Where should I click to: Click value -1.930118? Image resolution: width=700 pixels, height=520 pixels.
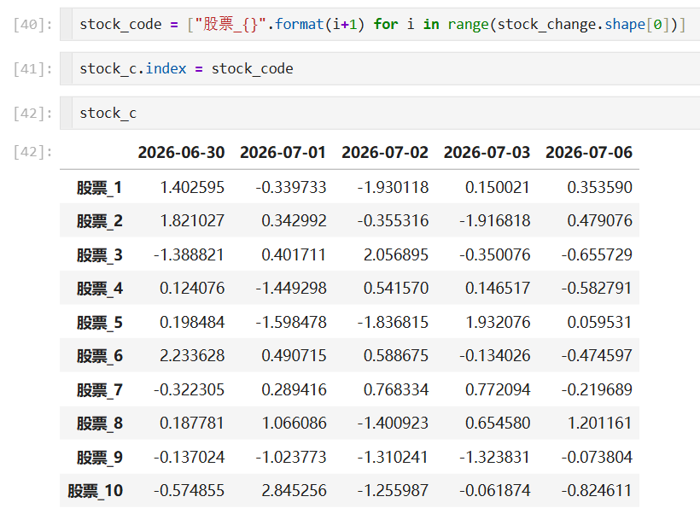pyautogui.click(x=393, y=188)
